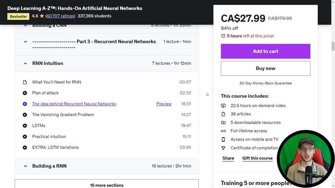Click the course title in the header
335x188 pixels.
click(x=75, y=8)
